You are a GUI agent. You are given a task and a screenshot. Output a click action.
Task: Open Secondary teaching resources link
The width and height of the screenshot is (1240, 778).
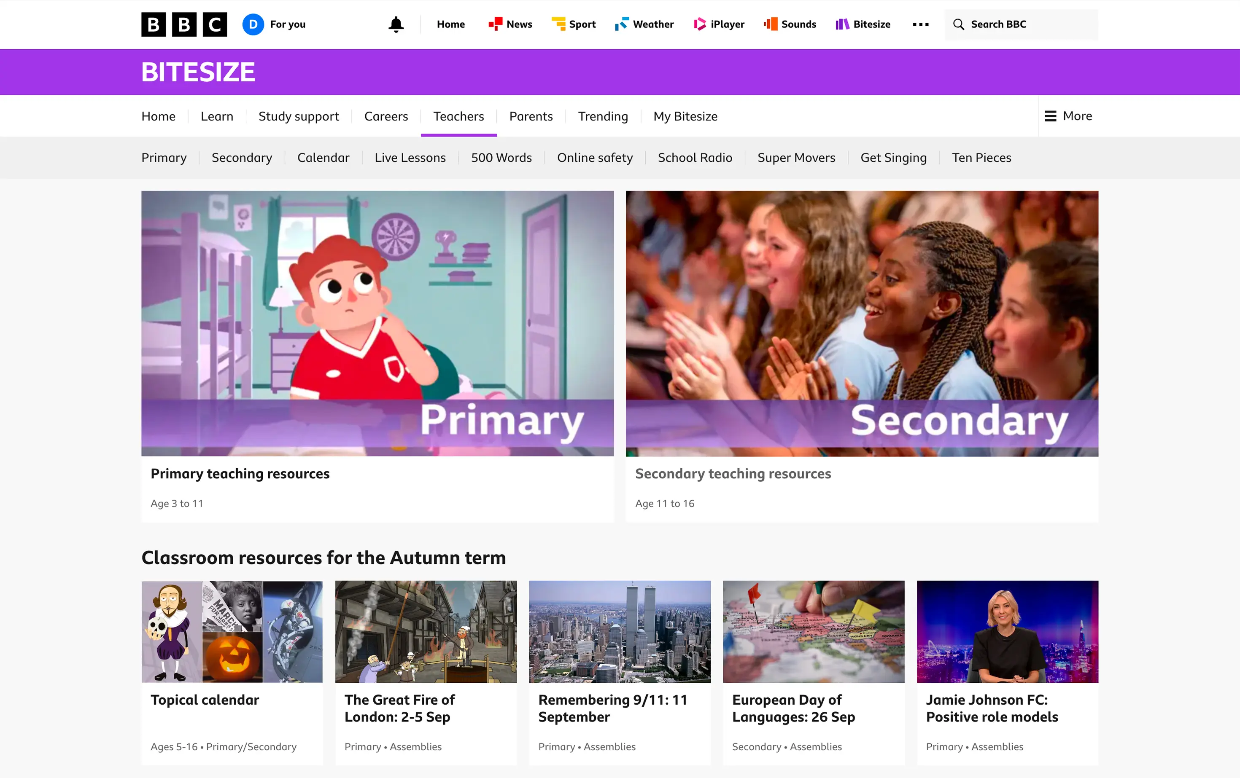733,473
